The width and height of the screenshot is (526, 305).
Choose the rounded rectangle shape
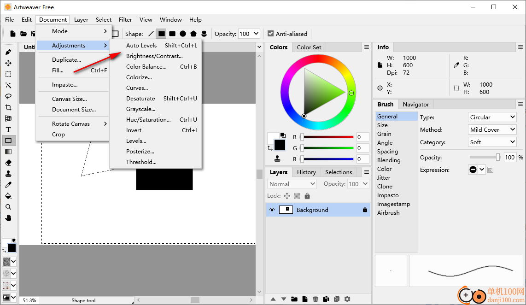point(172,34)
